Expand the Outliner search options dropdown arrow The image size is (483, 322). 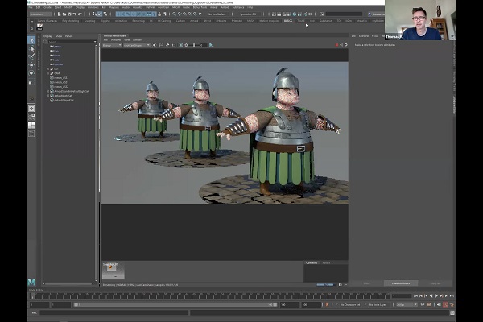(95, 42)
